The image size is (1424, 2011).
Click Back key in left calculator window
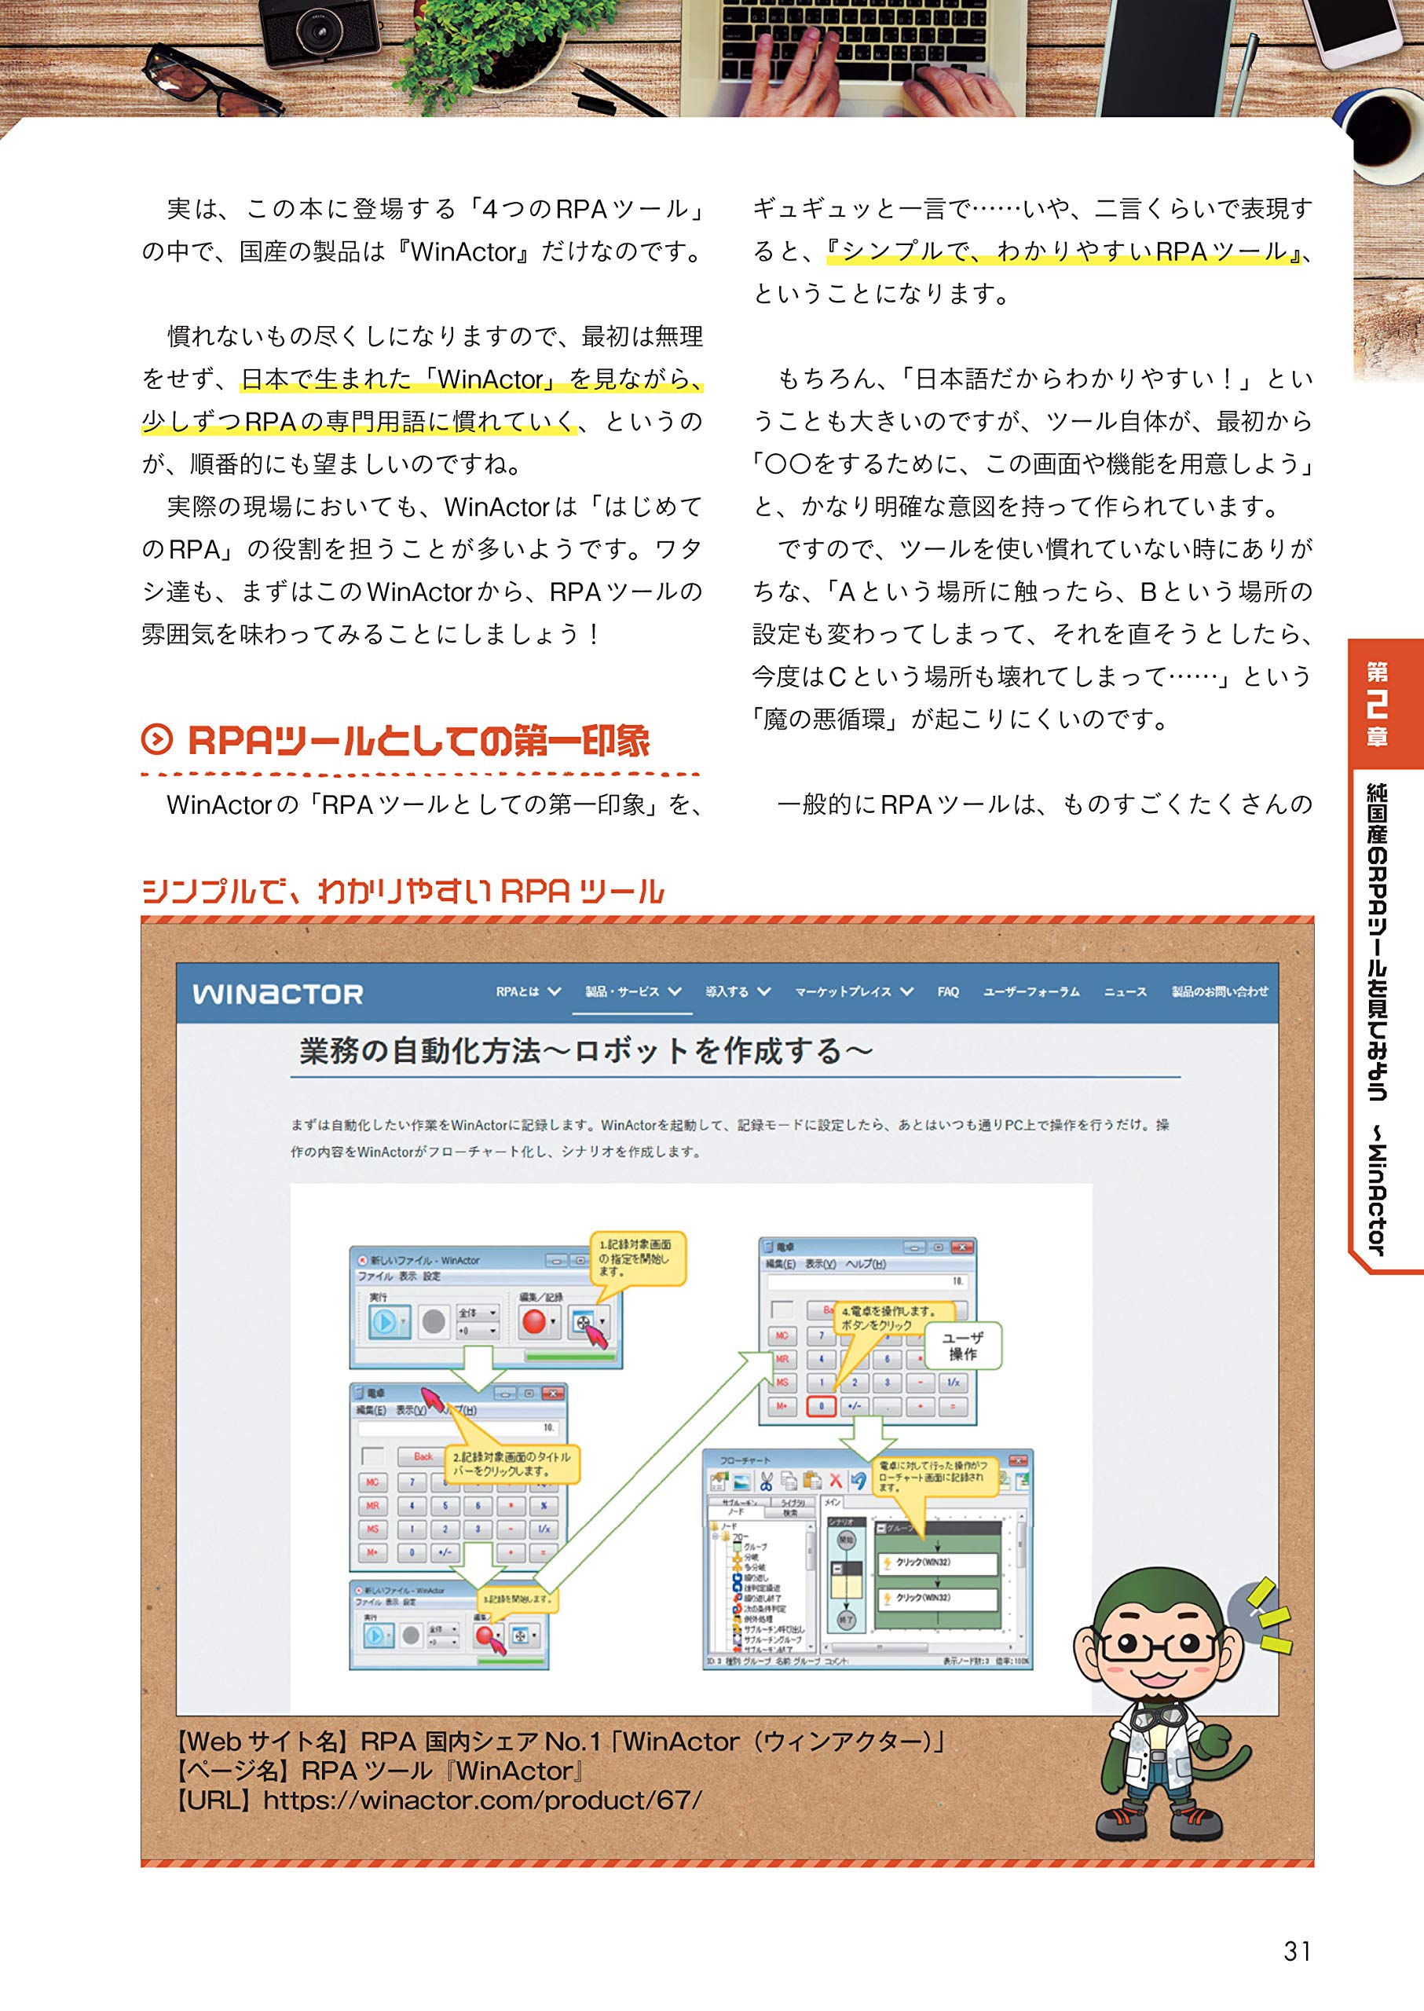(423, 1456)
